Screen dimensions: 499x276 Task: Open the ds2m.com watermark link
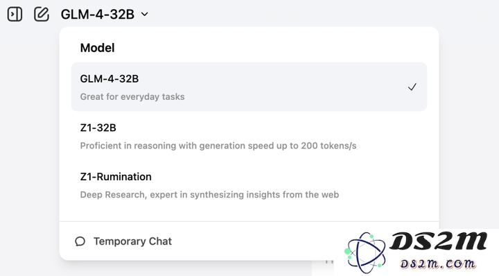click(438, 264)
